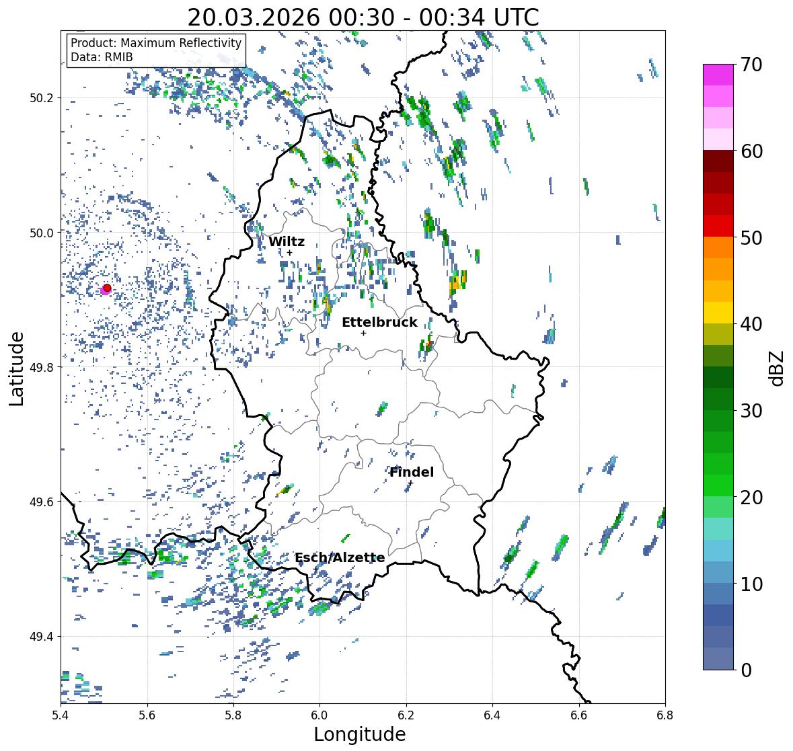Screen dimensions: 793x751
Task: Click the plot title date and time
Action: click(363, 17)
